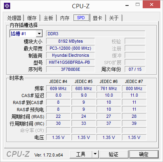This screenshot has height=162, width=163.
Task: Click the JEDEC #4 voltage 1.35 V
Action: [58, 137]
